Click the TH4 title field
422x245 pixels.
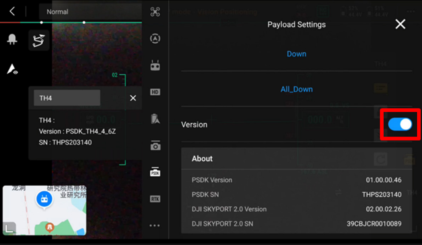pos(67,98)
